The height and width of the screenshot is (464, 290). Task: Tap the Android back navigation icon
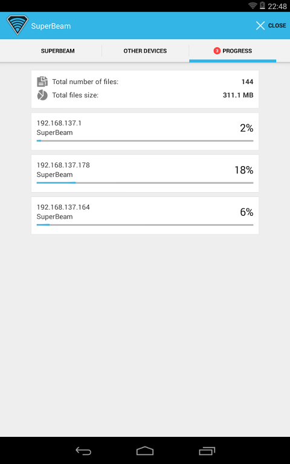click(83, 451)
